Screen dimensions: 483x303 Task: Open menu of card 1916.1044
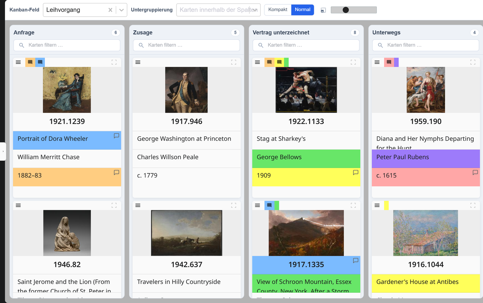[377, 205]
